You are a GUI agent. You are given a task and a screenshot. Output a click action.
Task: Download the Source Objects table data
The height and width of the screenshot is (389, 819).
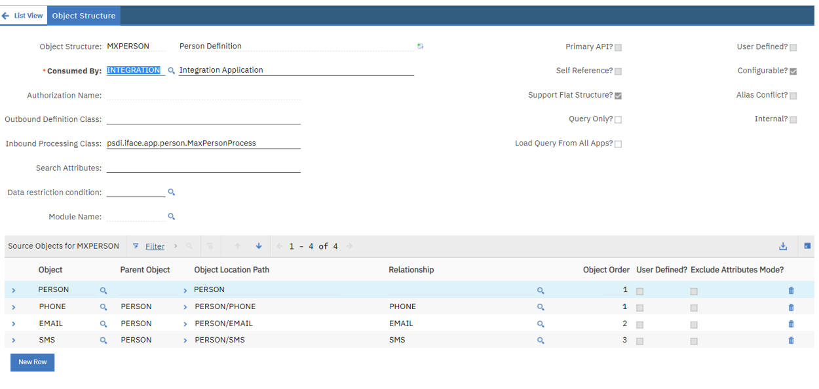coord(783,246)
